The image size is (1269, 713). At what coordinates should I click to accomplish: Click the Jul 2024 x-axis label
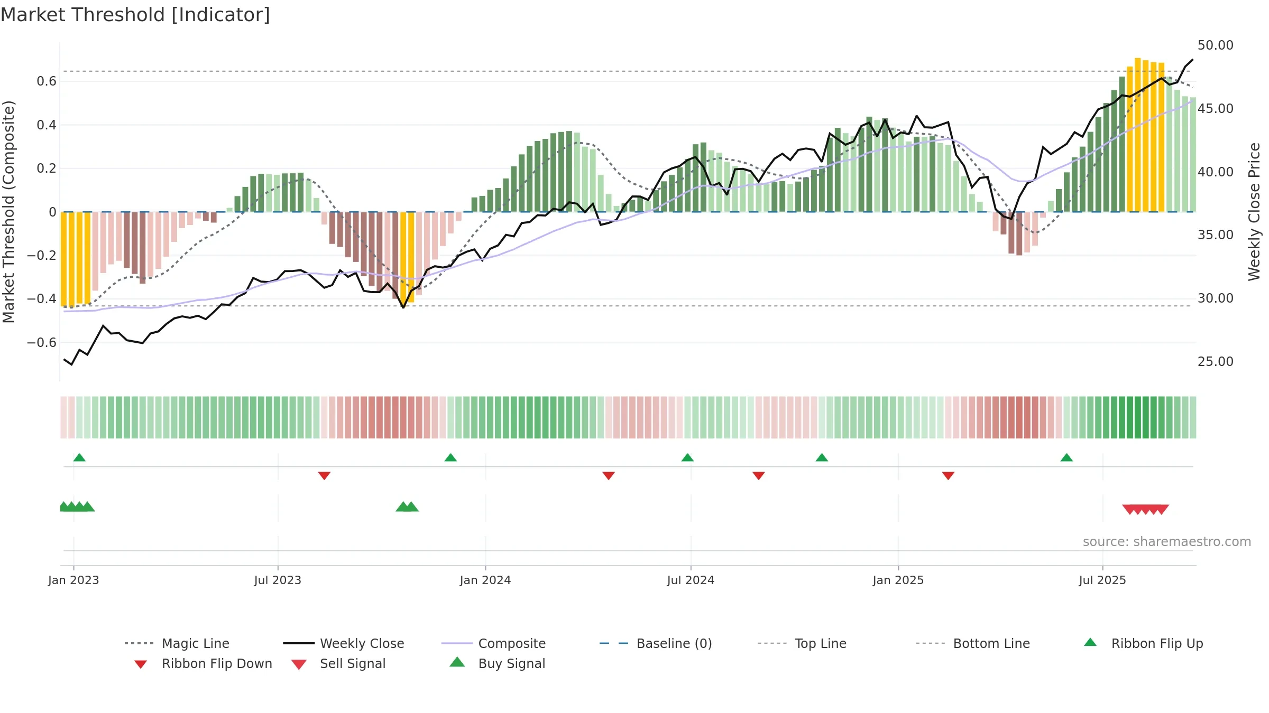[x=691, y=580]
